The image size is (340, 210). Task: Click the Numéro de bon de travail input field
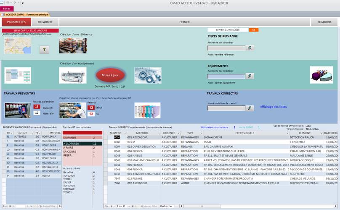coord(226,108)
